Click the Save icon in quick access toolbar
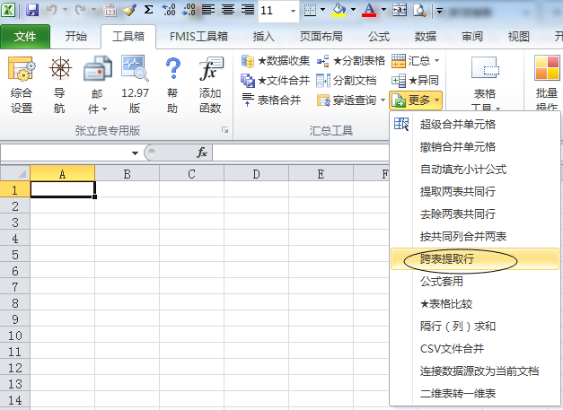The width and height of the screenshot is (563, 410). pos(32,11)
